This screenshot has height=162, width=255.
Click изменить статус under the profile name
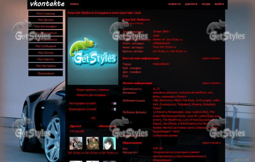[x=133, y=23]
